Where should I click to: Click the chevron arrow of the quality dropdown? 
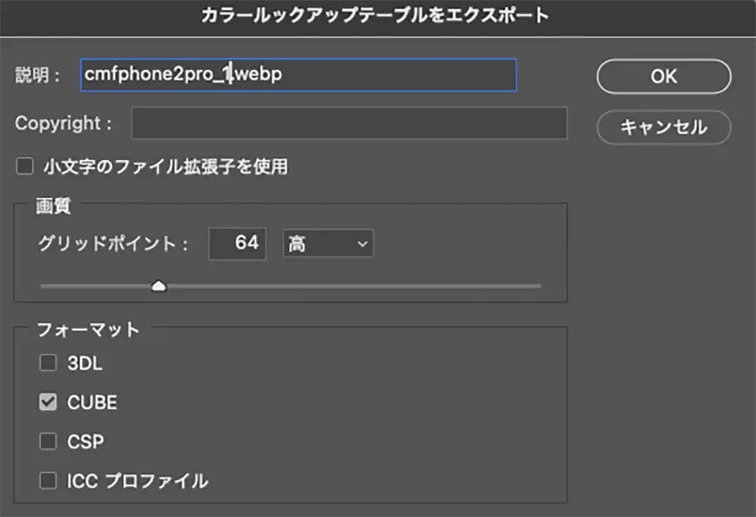click(361, 244)
